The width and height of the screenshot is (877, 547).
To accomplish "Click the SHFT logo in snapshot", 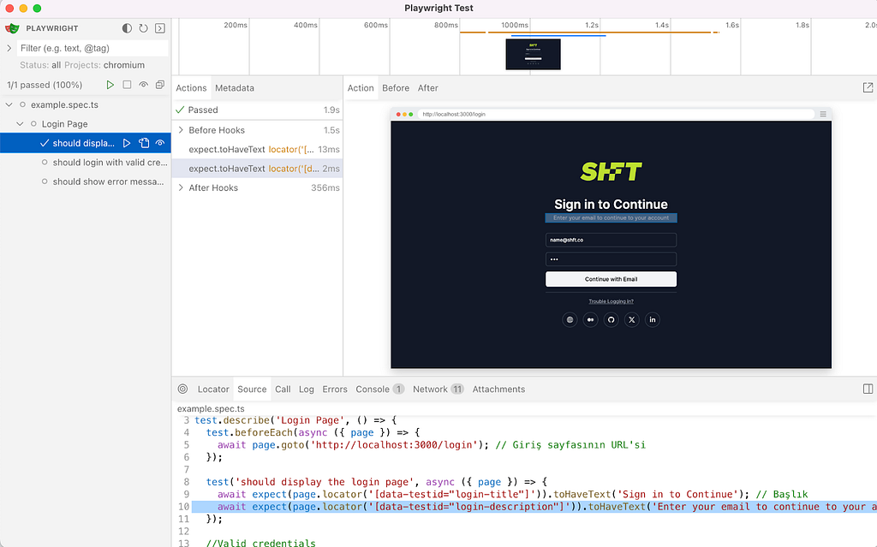I will (x=611, y=172).
